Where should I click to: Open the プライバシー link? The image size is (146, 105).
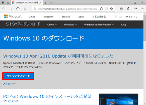tap(9, 84)
